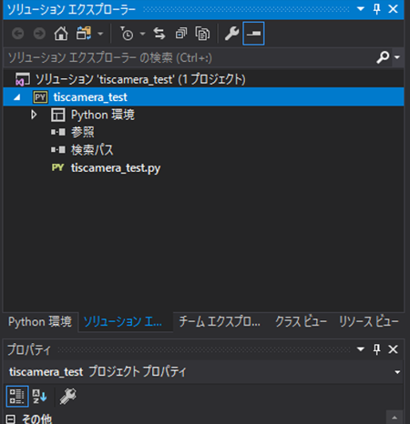The image size is (410, 424).
Task: Switch to the リソース ビュー tab
Action: (369, 322)
